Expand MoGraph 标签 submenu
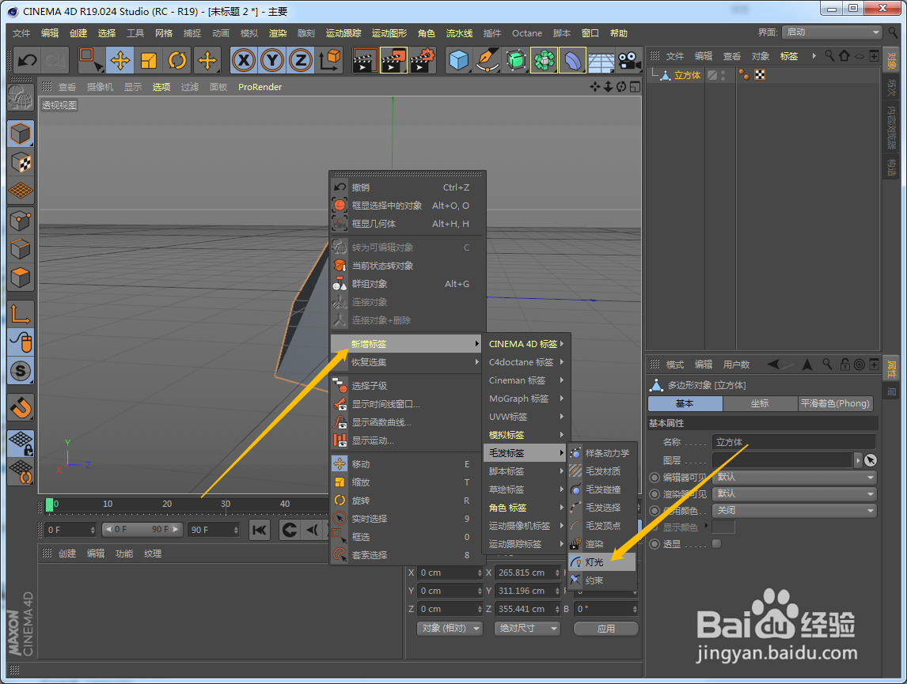Screen dimensions: 907x684 [526, 399]
